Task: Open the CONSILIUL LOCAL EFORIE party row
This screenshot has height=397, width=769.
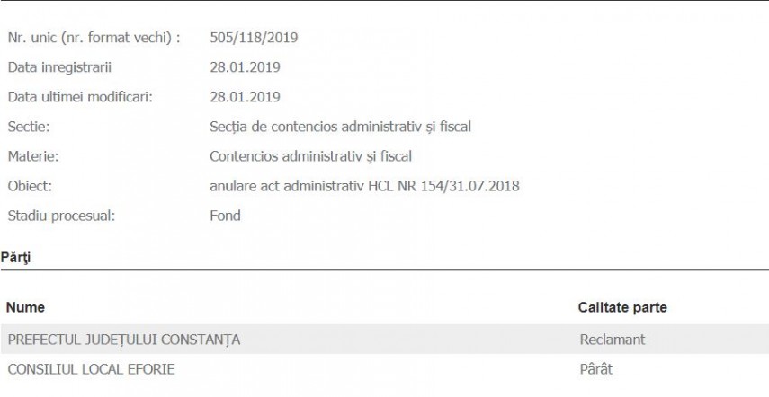Action: point(91,369)
